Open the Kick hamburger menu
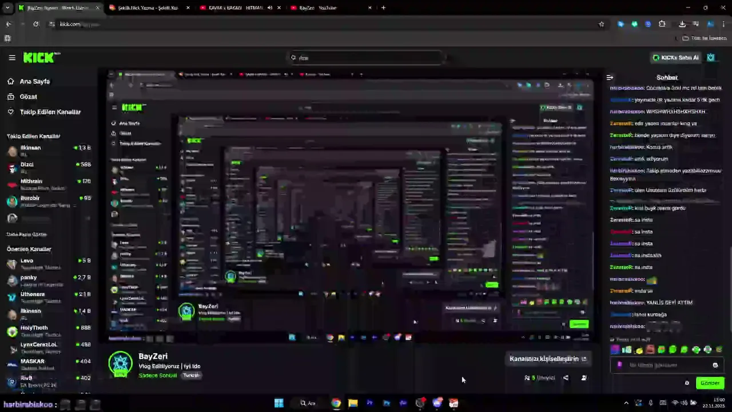The image size is (732, 412). pyautogui.click(x=12, y=57)
